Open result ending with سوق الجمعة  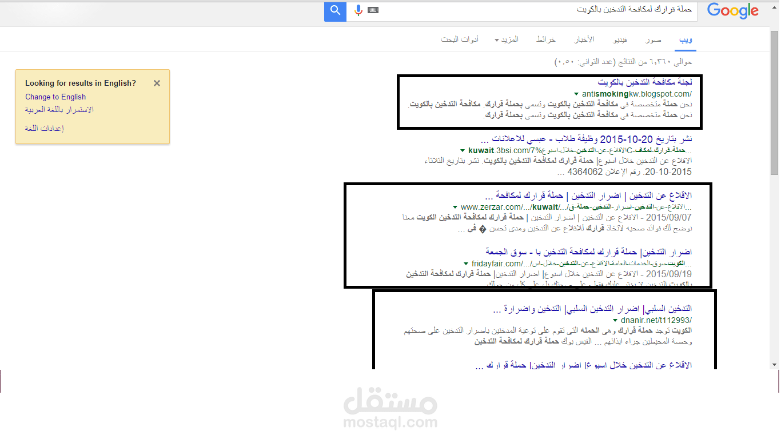(x=589, y=252)
